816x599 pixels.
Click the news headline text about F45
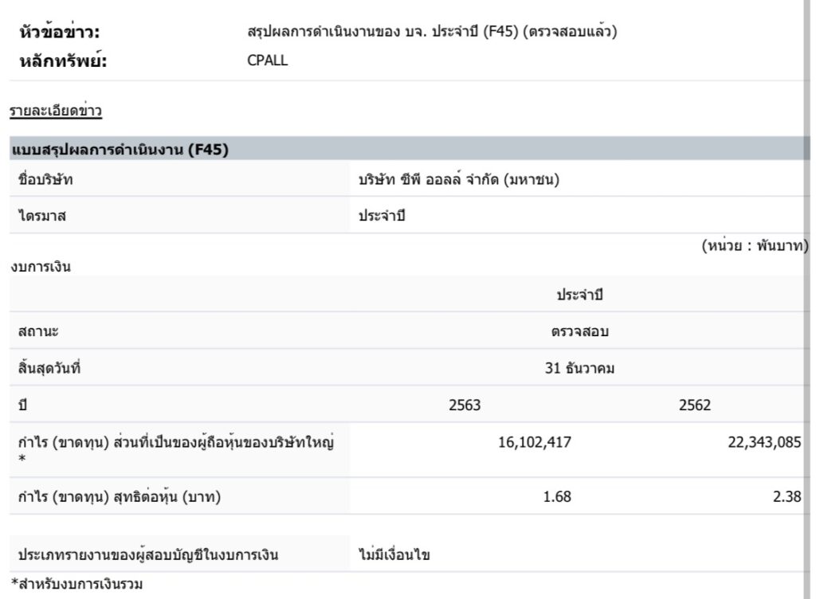point(433,33)
